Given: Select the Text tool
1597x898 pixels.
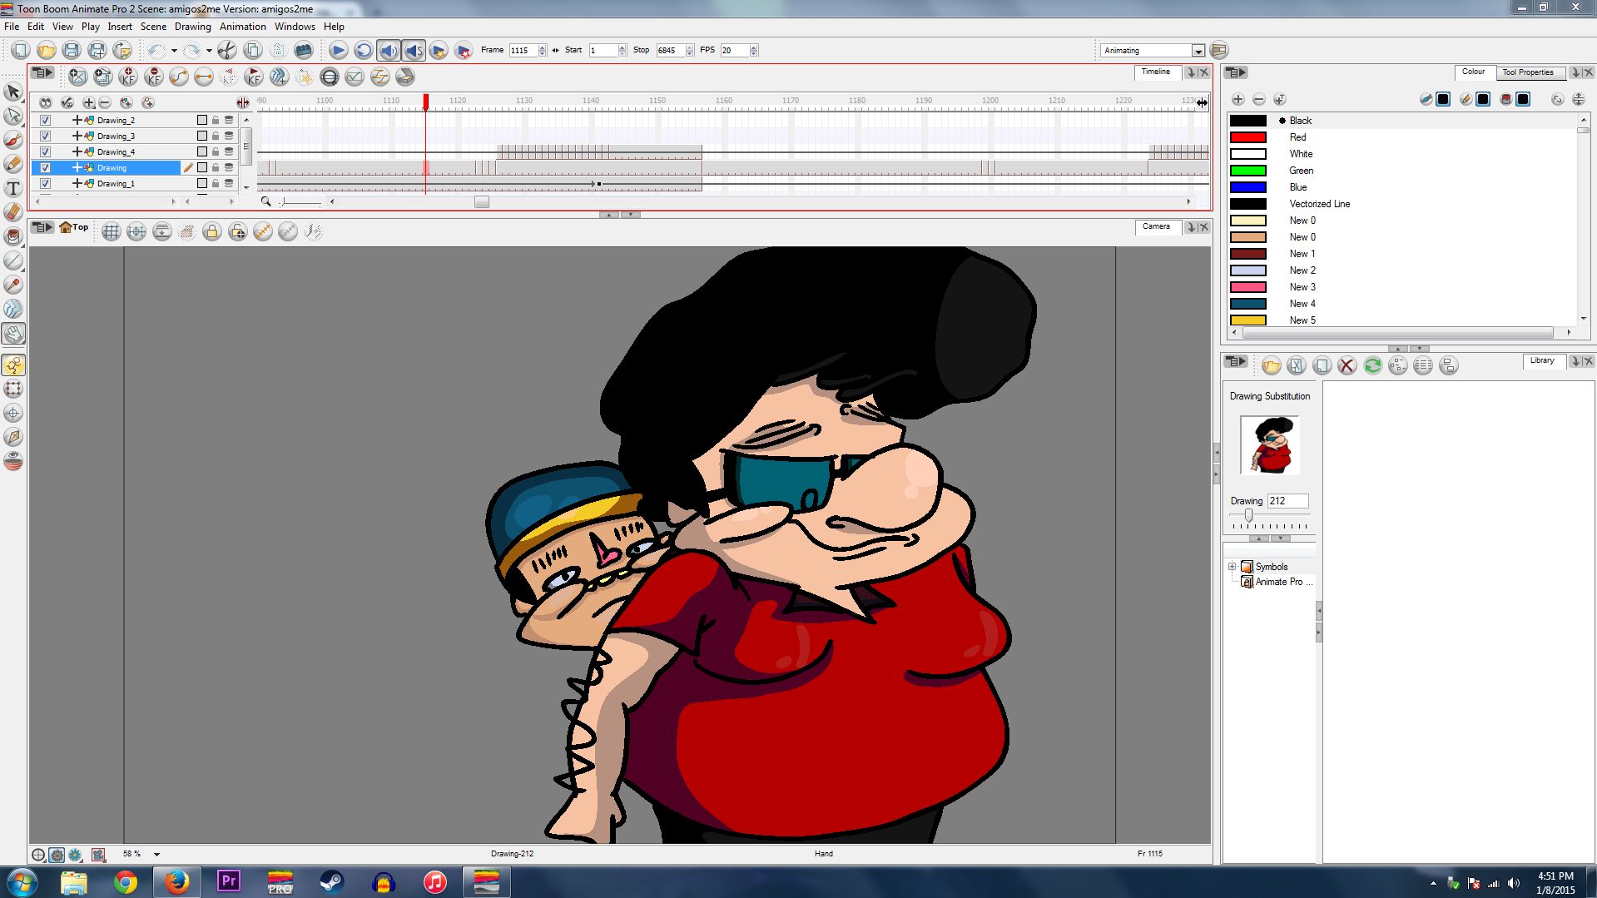Looking at the screenshot, I should (x=13, y=188).
